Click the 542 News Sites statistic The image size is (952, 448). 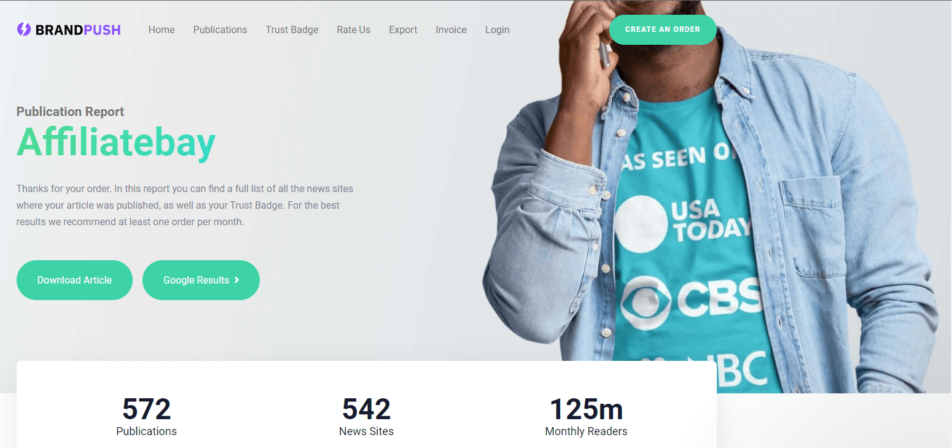366,417
